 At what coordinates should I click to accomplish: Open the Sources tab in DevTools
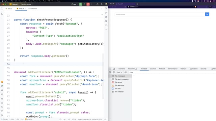coord(153,69)
